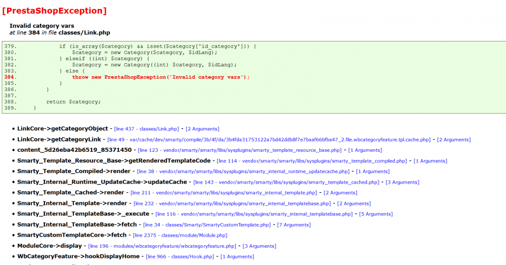Screen dimensions: 506x265
Task: Open line 2375 classes/module/Module.php link
Action: tap(180, 235)
